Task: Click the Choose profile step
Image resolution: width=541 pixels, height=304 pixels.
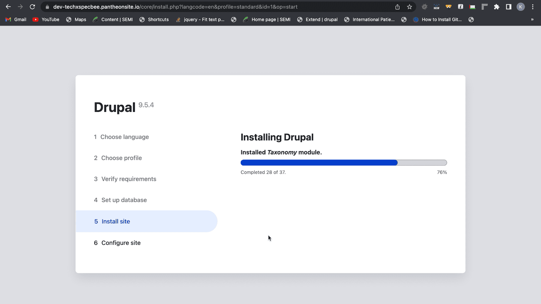Action: point(118,158)
